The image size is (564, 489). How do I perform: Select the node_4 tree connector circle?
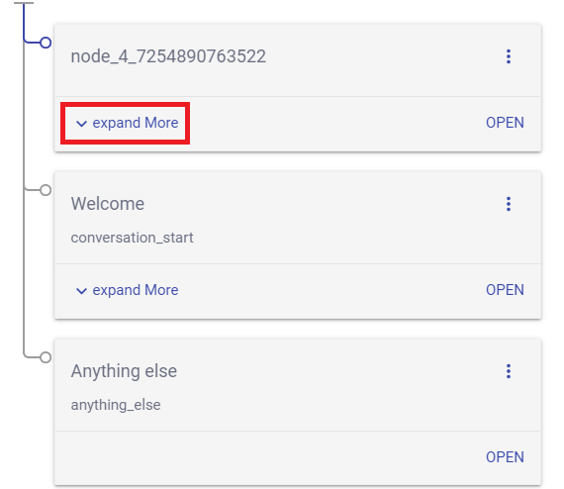click(46, 43)
